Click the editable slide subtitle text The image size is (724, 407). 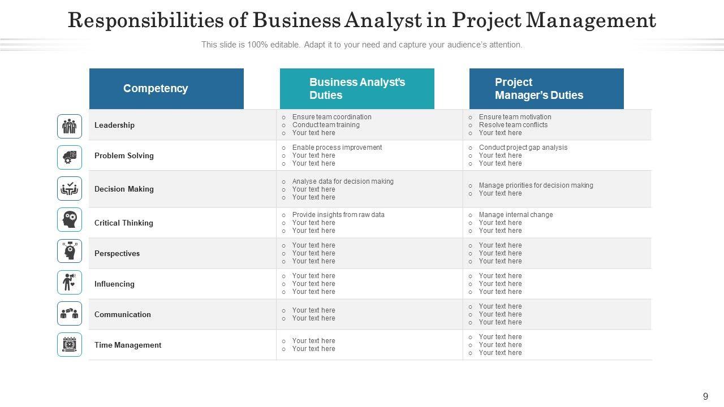(x=362, y=45)
